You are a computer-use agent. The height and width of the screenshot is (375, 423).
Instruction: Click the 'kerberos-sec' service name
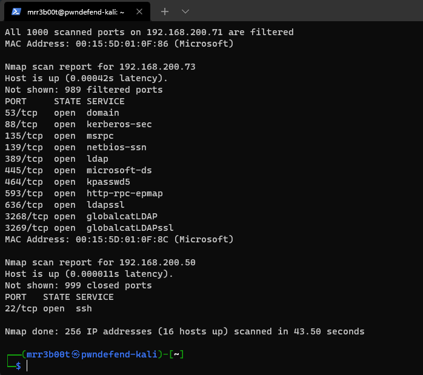tap(119, 124)
